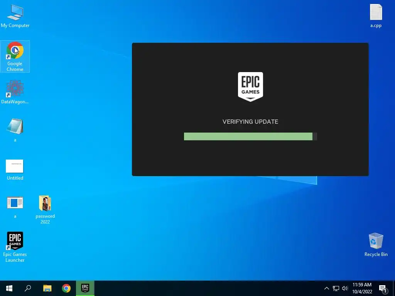
Task: Select the a.cpp file icon
Action: pyautogui.click(x=376, y=15)
